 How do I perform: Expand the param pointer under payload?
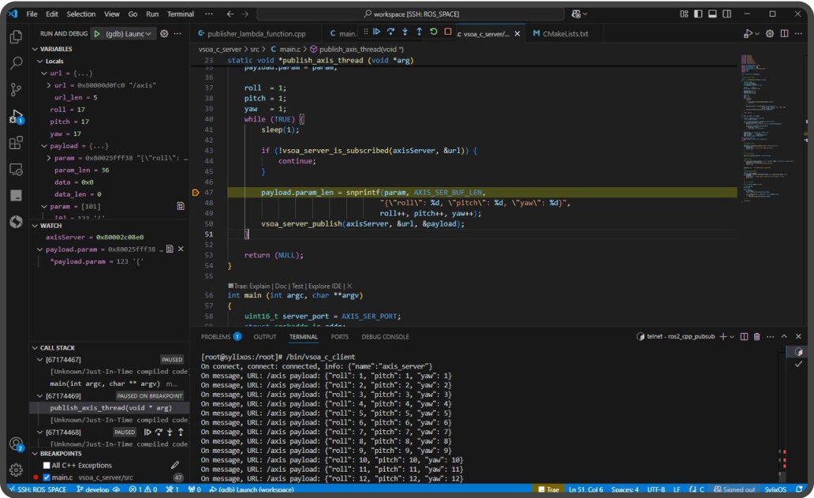[x=49, y=158]
